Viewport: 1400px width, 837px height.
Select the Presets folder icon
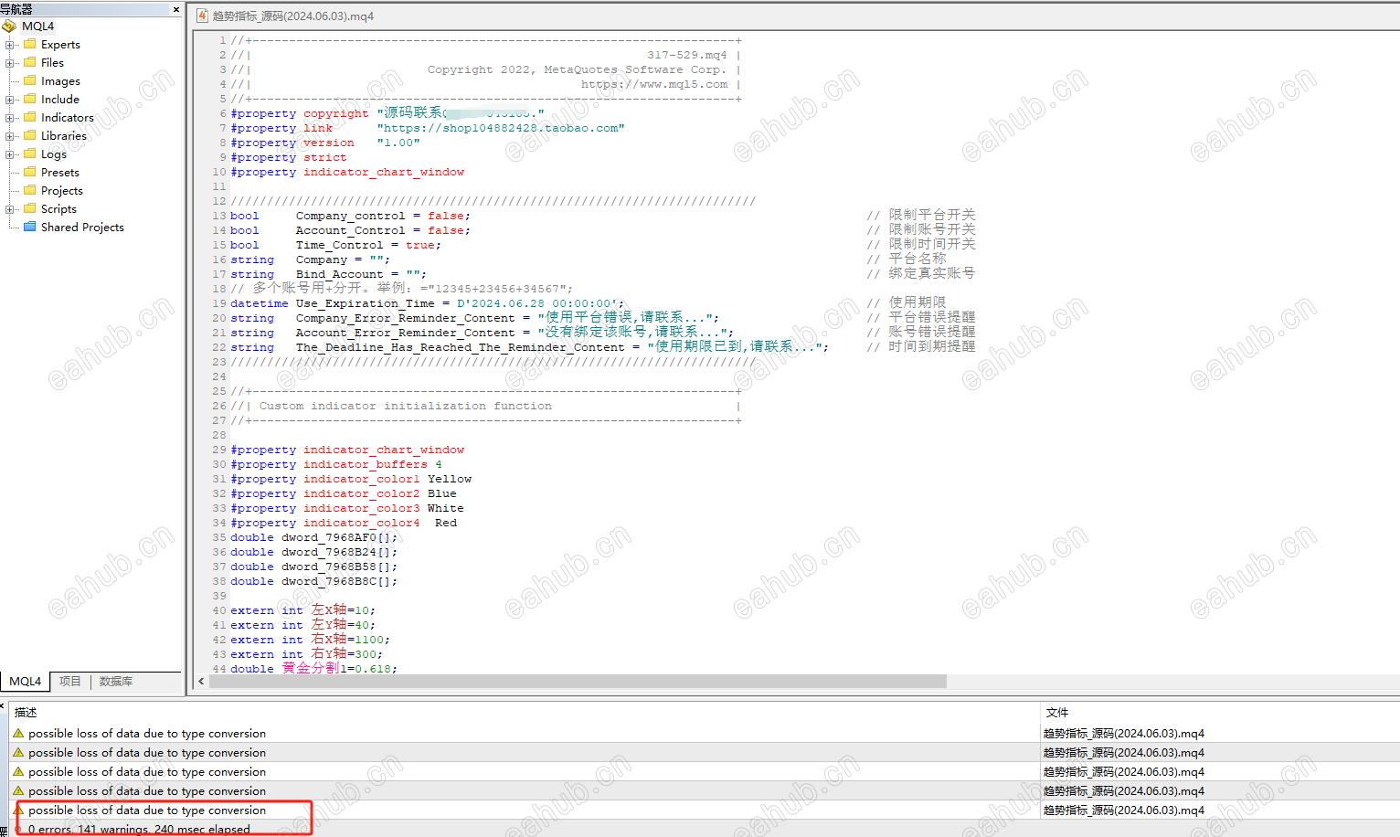pos(30,172)
